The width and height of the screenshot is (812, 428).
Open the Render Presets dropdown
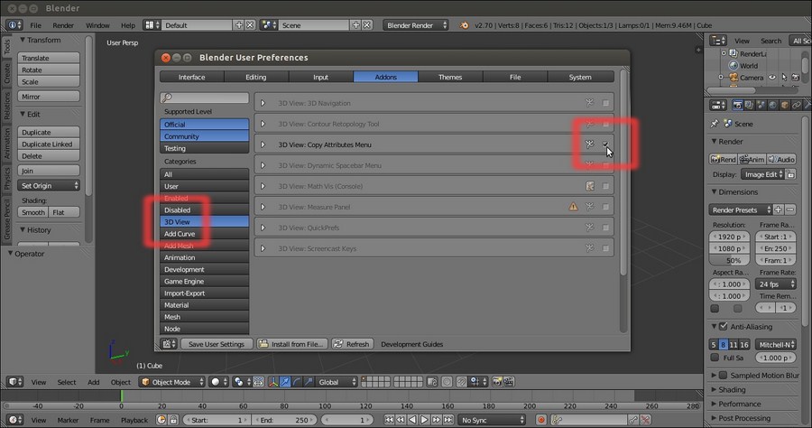(x=740, y=209)
